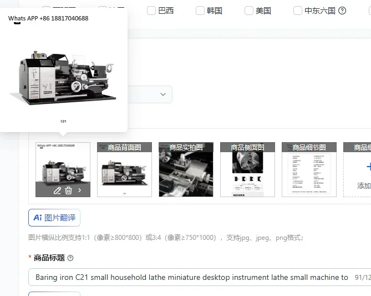Open the 商品实拍图 thumbnail
The width and height of the screenshot is (371, 296).
coord(186,169)
